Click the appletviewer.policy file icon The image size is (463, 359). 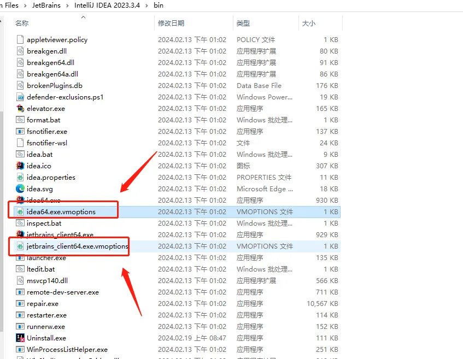click(x=20, y=39)
